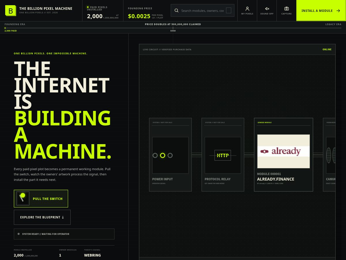Click the 'PROTOCOL RELAY' card title

click(218, 179)
